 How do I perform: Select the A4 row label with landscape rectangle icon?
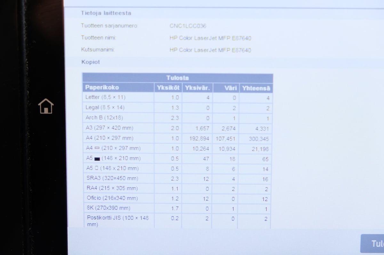point(113,148)
